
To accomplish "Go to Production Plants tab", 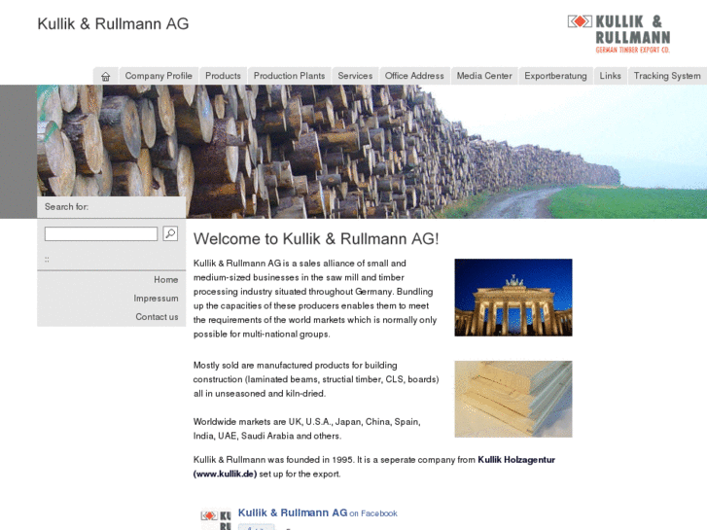I will 290,76.
